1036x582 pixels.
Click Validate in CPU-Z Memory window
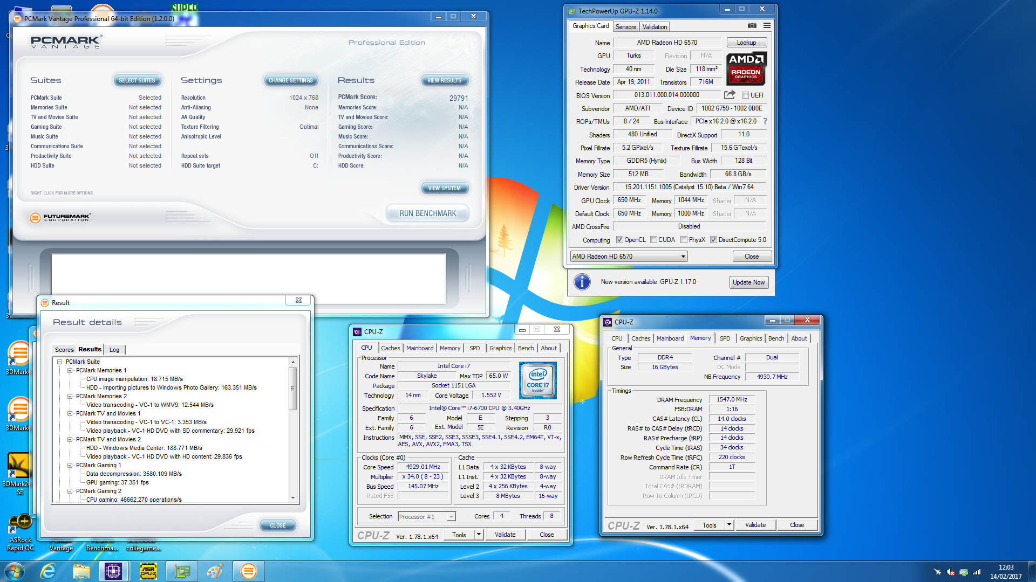(x=755, y=525)
